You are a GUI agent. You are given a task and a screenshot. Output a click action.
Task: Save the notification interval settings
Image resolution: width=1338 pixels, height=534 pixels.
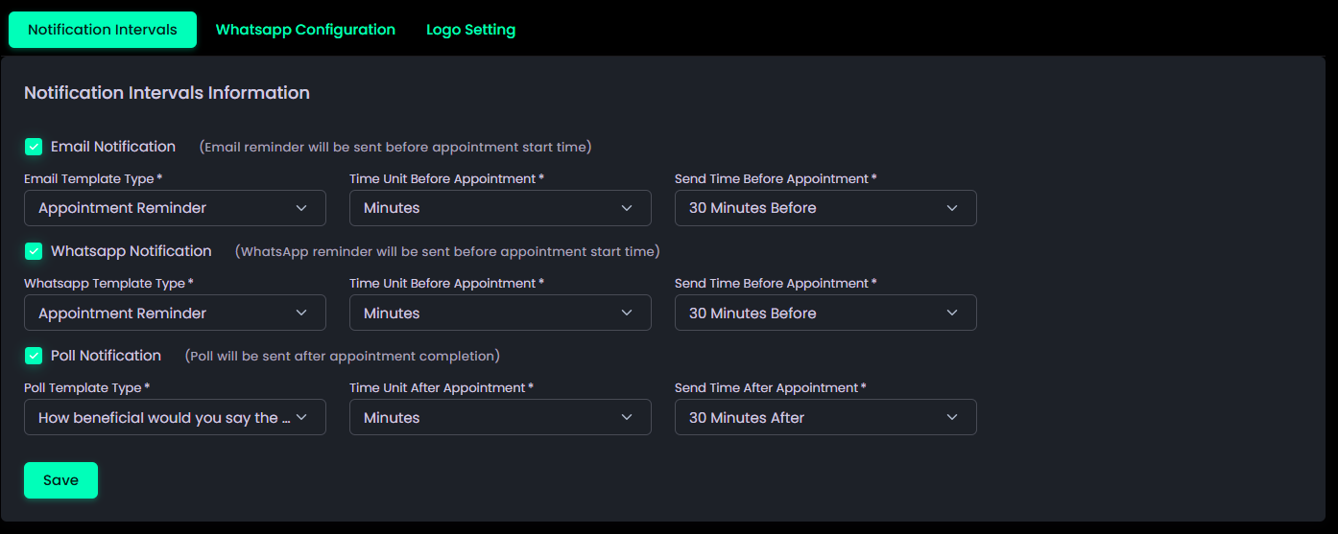click(x=60, y=480)
